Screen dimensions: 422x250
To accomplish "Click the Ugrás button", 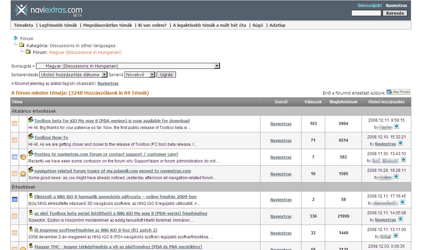I will 166,75.
